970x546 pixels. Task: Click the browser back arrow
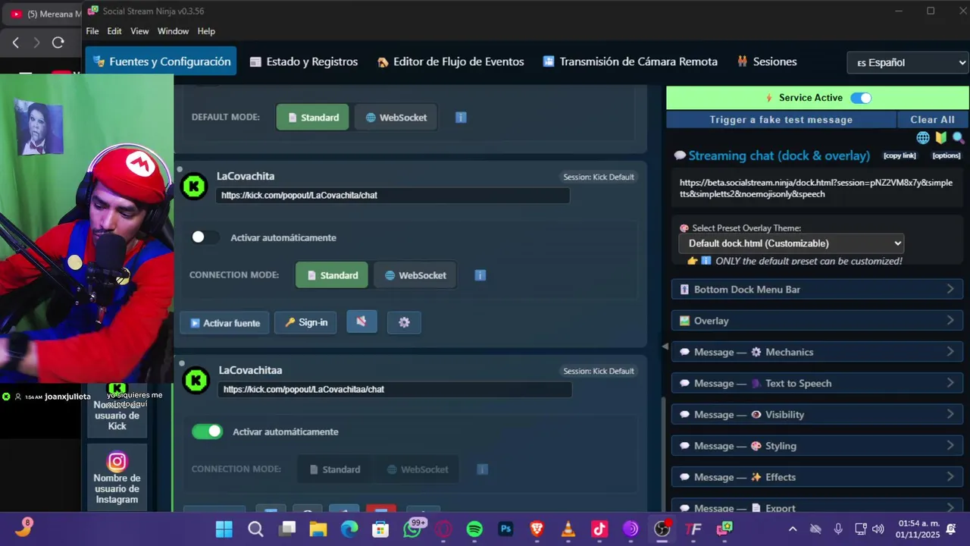(15, 42)
